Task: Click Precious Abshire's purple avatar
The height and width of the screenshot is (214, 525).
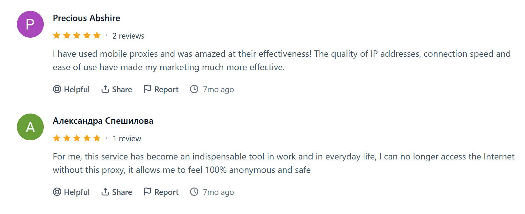Action: (x=30, y=24)
